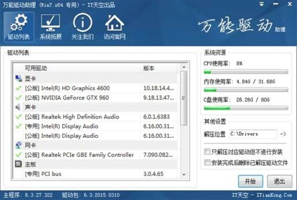297x200 pixels.
Task: Click the arrow button beside 解压位置 path
Action: point(283,134)
